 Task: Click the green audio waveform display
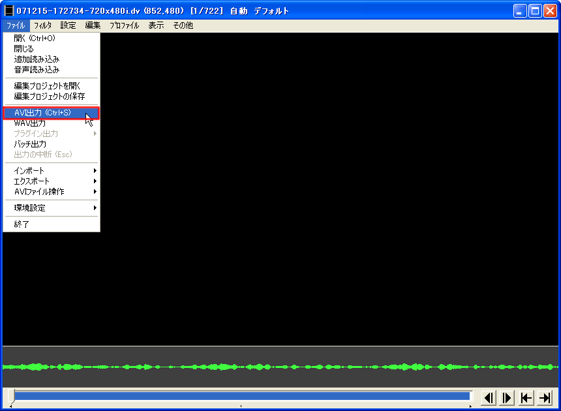[x=280, y=367]
